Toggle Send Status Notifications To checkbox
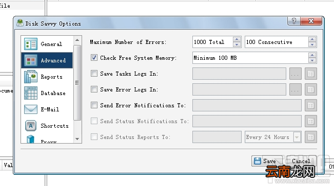Image resolution: width=334 pixels, height=186 pixels. pyautogui.click(x=94, y=121)
